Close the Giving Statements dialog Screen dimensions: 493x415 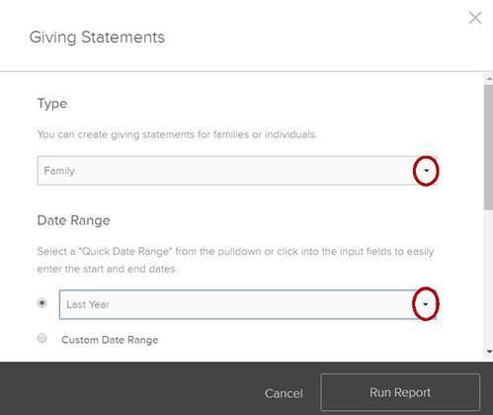click(x=475, y=18)
